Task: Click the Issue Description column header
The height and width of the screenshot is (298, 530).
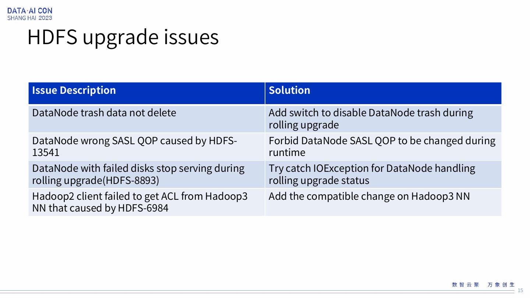Action: coord(74,91)
